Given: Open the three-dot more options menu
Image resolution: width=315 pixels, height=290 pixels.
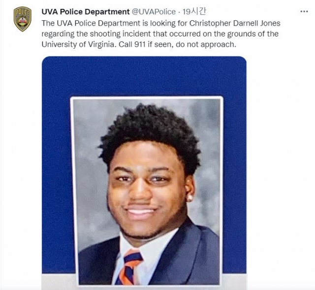Looking at the screenshot, I should coord(304,12).
